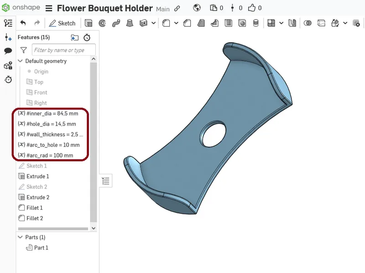Click the filter funnel icon

click(x=24, y=50)
